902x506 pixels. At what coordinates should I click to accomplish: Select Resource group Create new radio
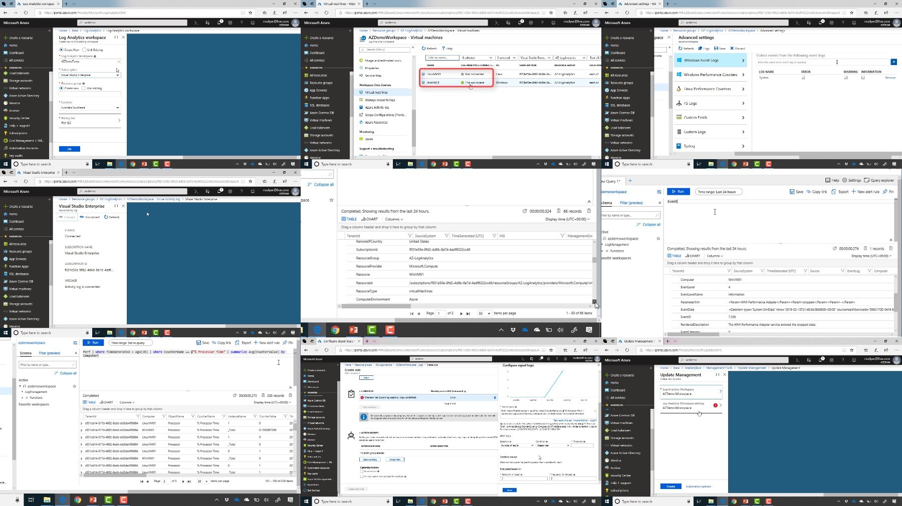61,88
